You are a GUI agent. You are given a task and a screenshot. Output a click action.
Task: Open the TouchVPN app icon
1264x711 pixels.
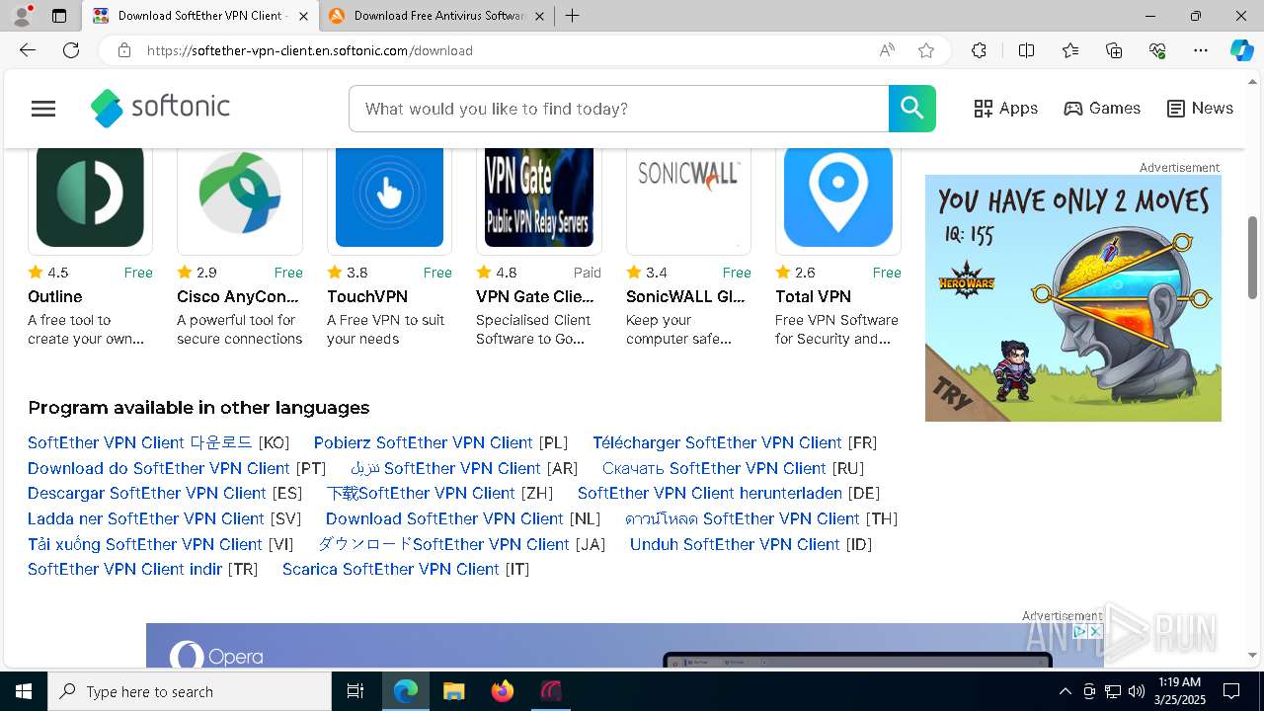(389, 196)
